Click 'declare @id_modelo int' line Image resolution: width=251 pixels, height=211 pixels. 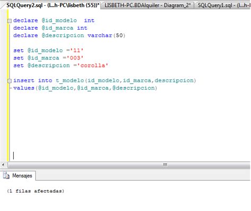pyautogui.click(x=54, y=21)
